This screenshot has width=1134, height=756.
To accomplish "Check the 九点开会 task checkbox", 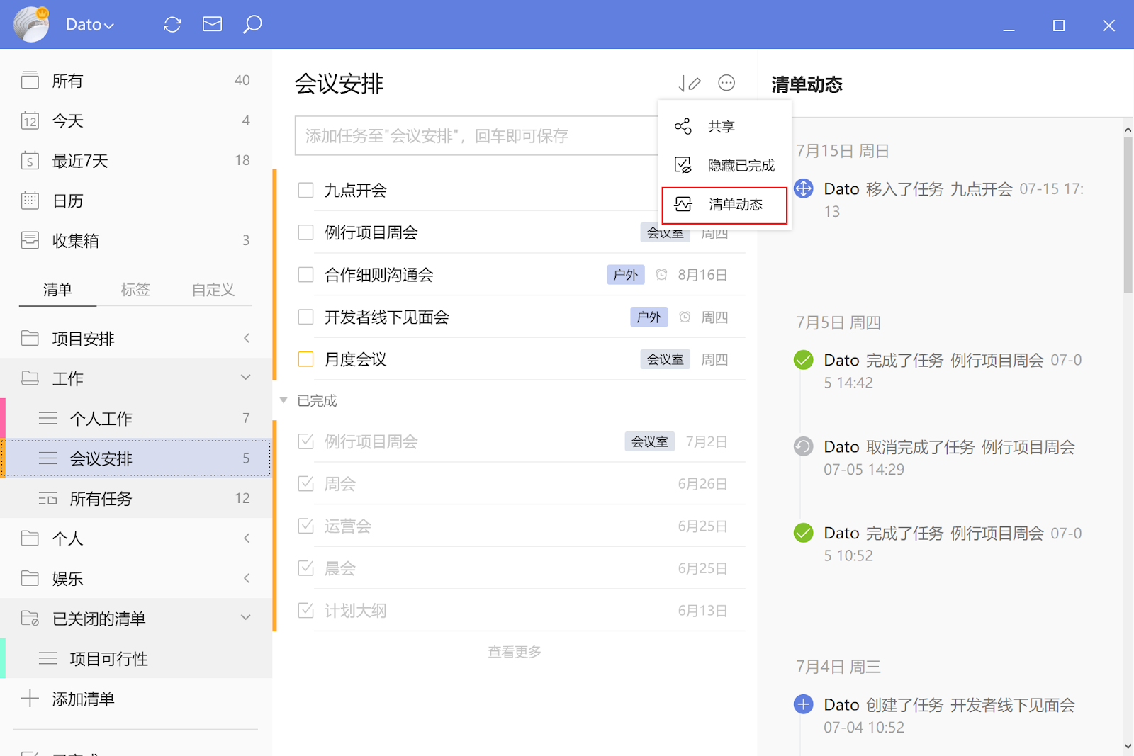I will (305, 191).
